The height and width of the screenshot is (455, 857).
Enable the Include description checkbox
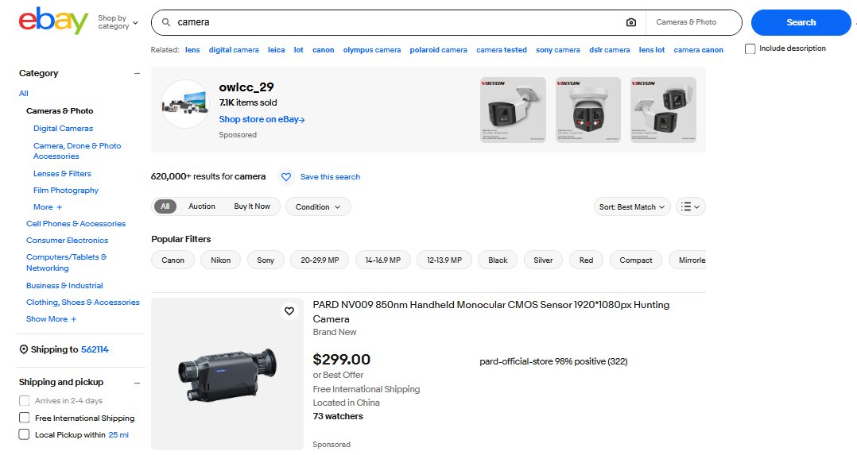tap(750, 48)
